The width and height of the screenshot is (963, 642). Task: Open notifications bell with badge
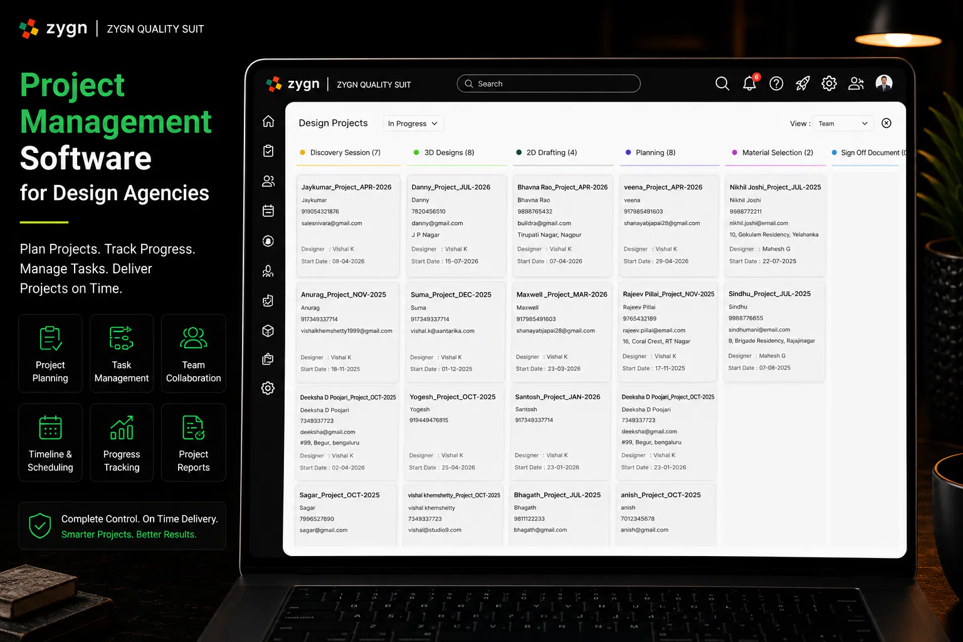[750, 83]
